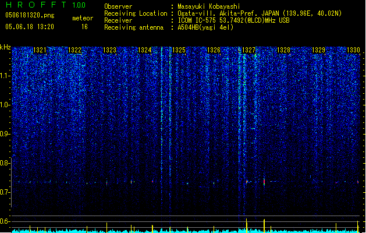Screen dimensions: 366x233
Task: Click the 1324 time marker
Action: click(x=144, y=50)
